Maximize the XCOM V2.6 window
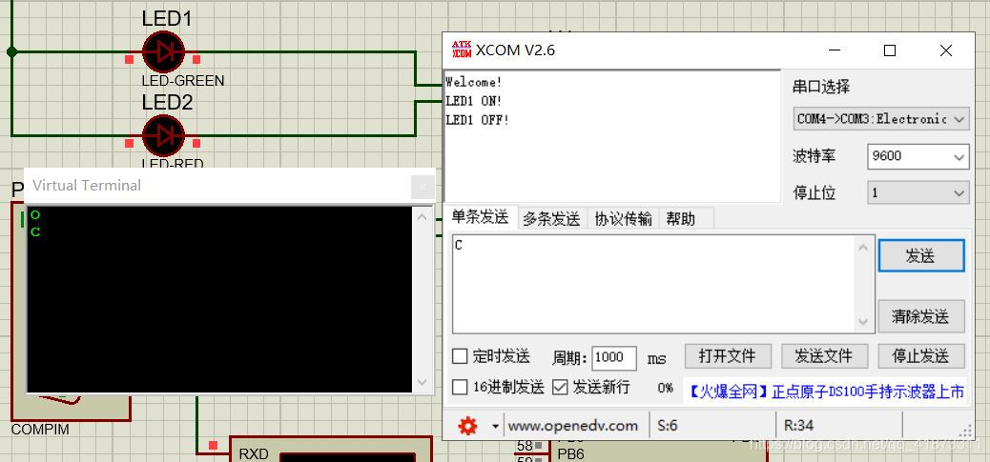The image size is (990, 462). (890, 50)
